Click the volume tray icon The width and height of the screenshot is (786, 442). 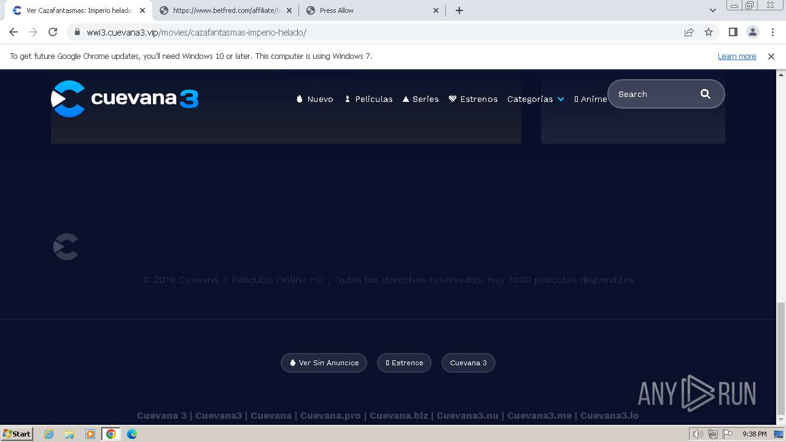(x=698, y=434)
